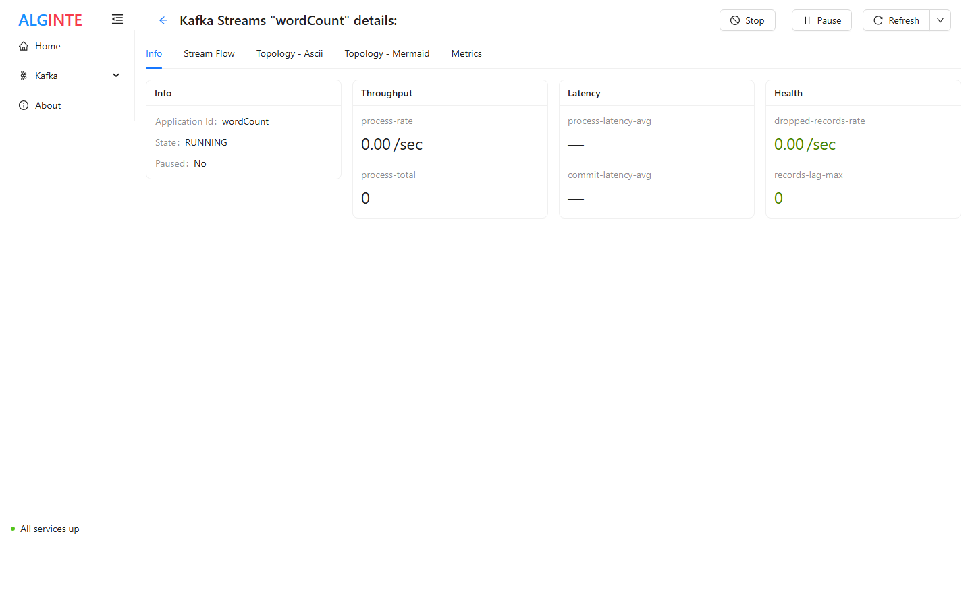Click the commit-latency-avg label

pos(610,175)
